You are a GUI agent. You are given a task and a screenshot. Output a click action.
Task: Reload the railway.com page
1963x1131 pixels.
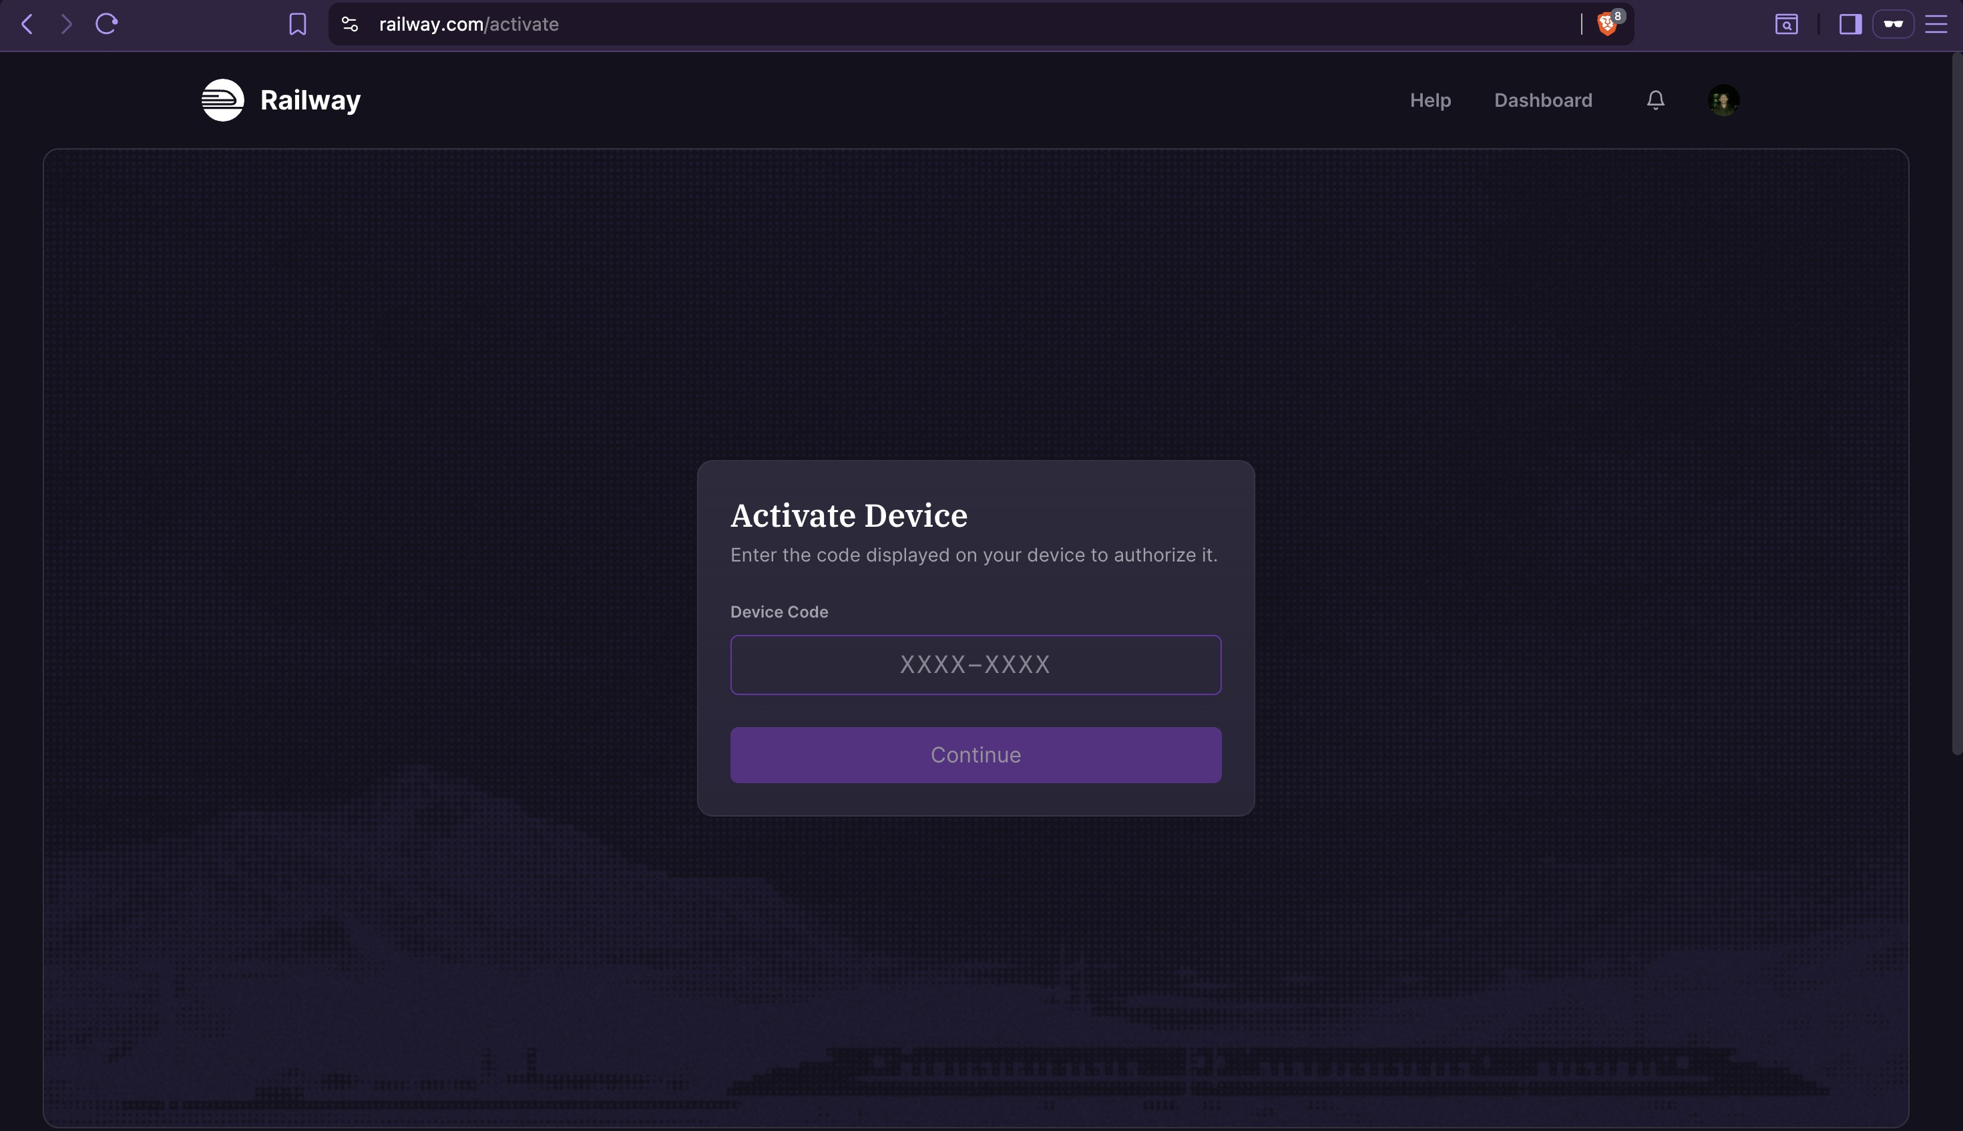tap(106, 24)
